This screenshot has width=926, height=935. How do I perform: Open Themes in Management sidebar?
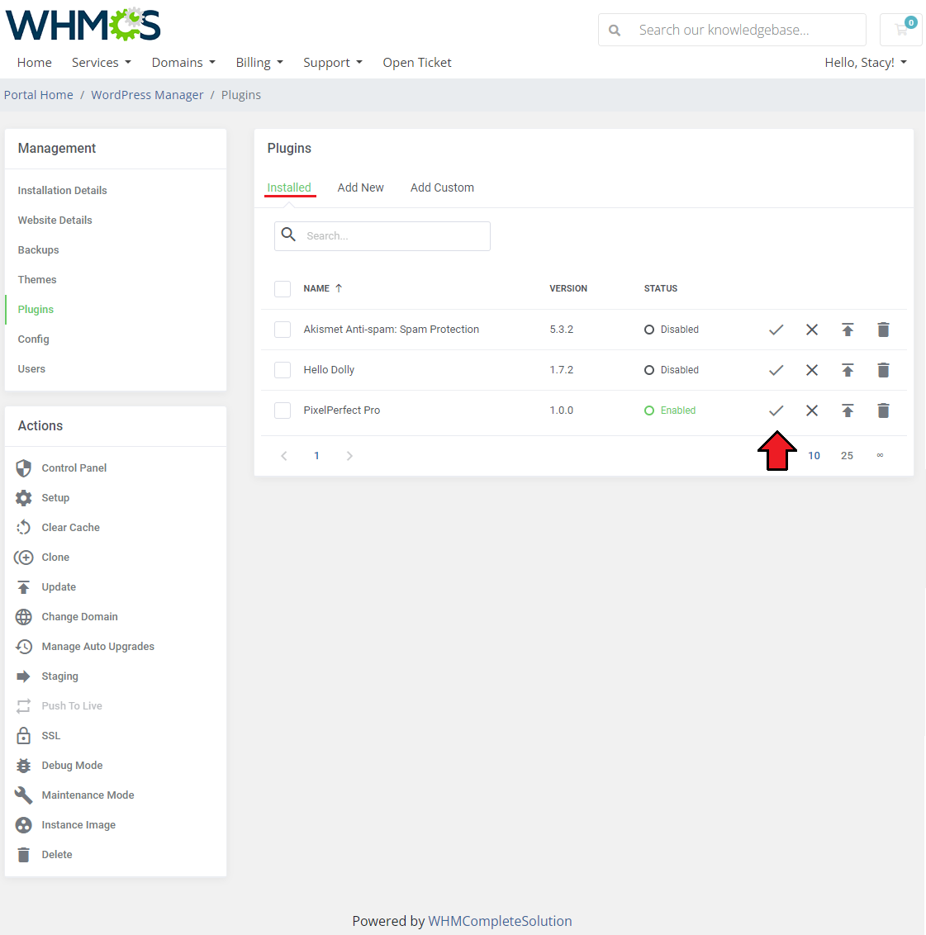(x=37, y=280)
